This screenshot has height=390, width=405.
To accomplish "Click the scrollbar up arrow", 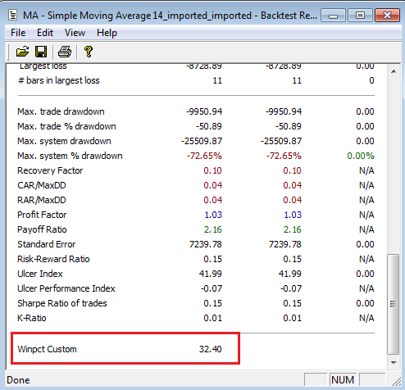I will tap(394, 71).
